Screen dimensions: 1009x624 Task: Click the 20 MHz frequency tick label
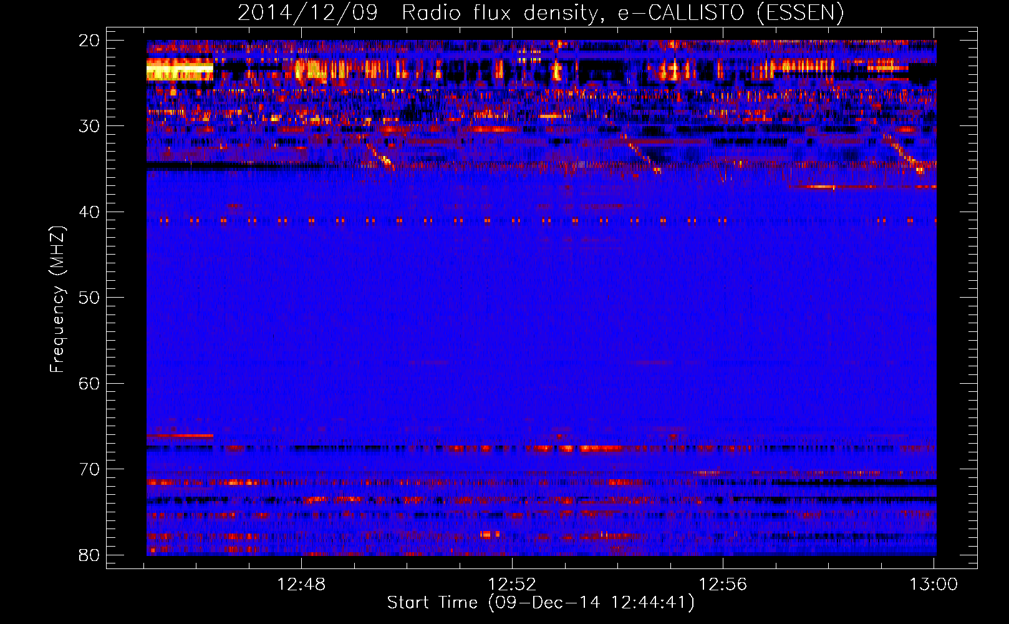point(89,41)
